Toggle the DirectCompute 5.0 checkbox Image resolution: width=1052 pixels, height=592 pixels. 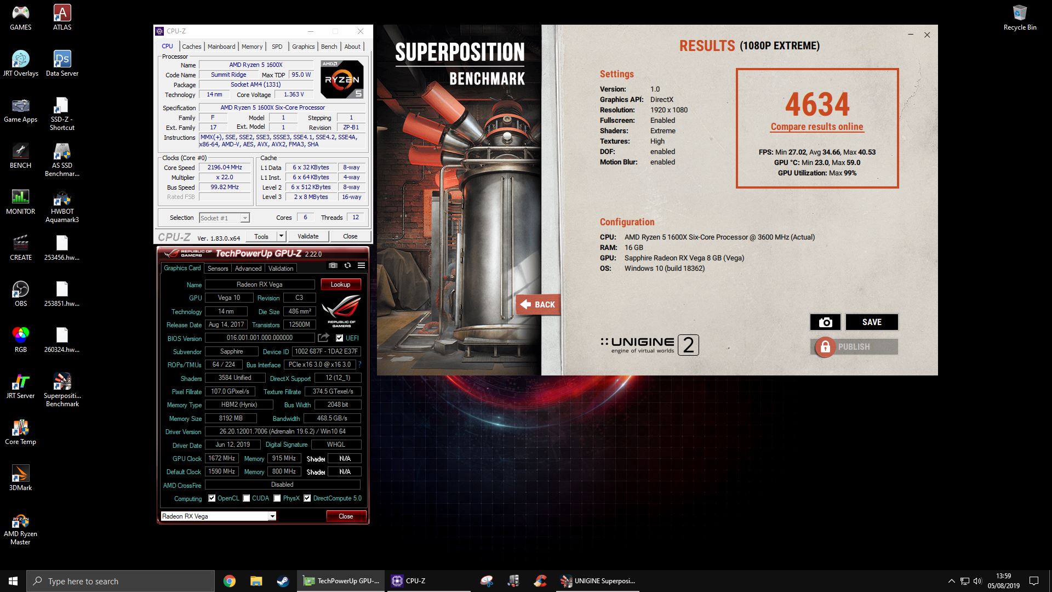(307, 498)
